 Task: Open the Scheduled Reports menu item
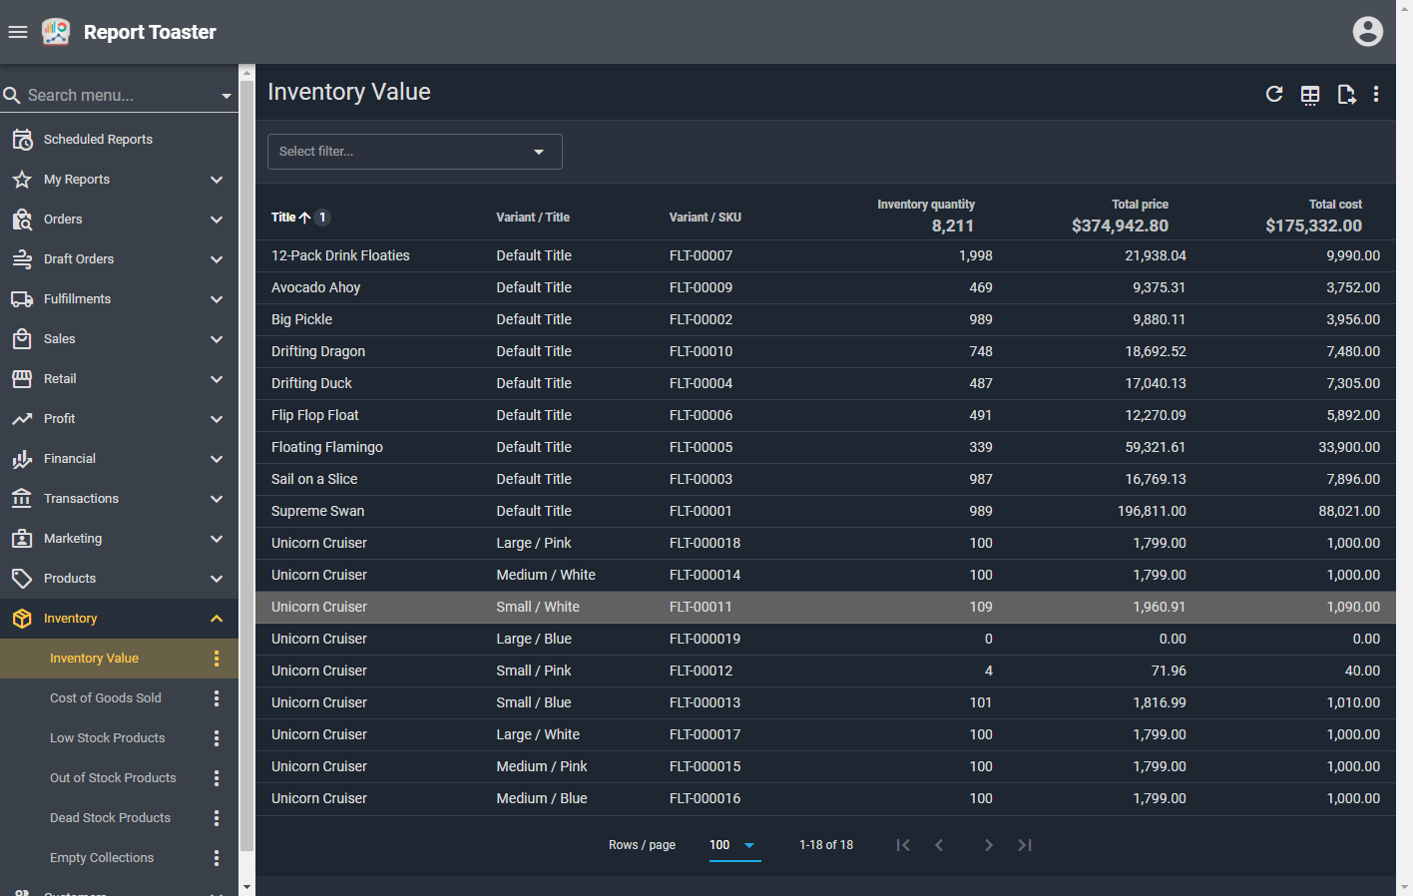point(98,140)
